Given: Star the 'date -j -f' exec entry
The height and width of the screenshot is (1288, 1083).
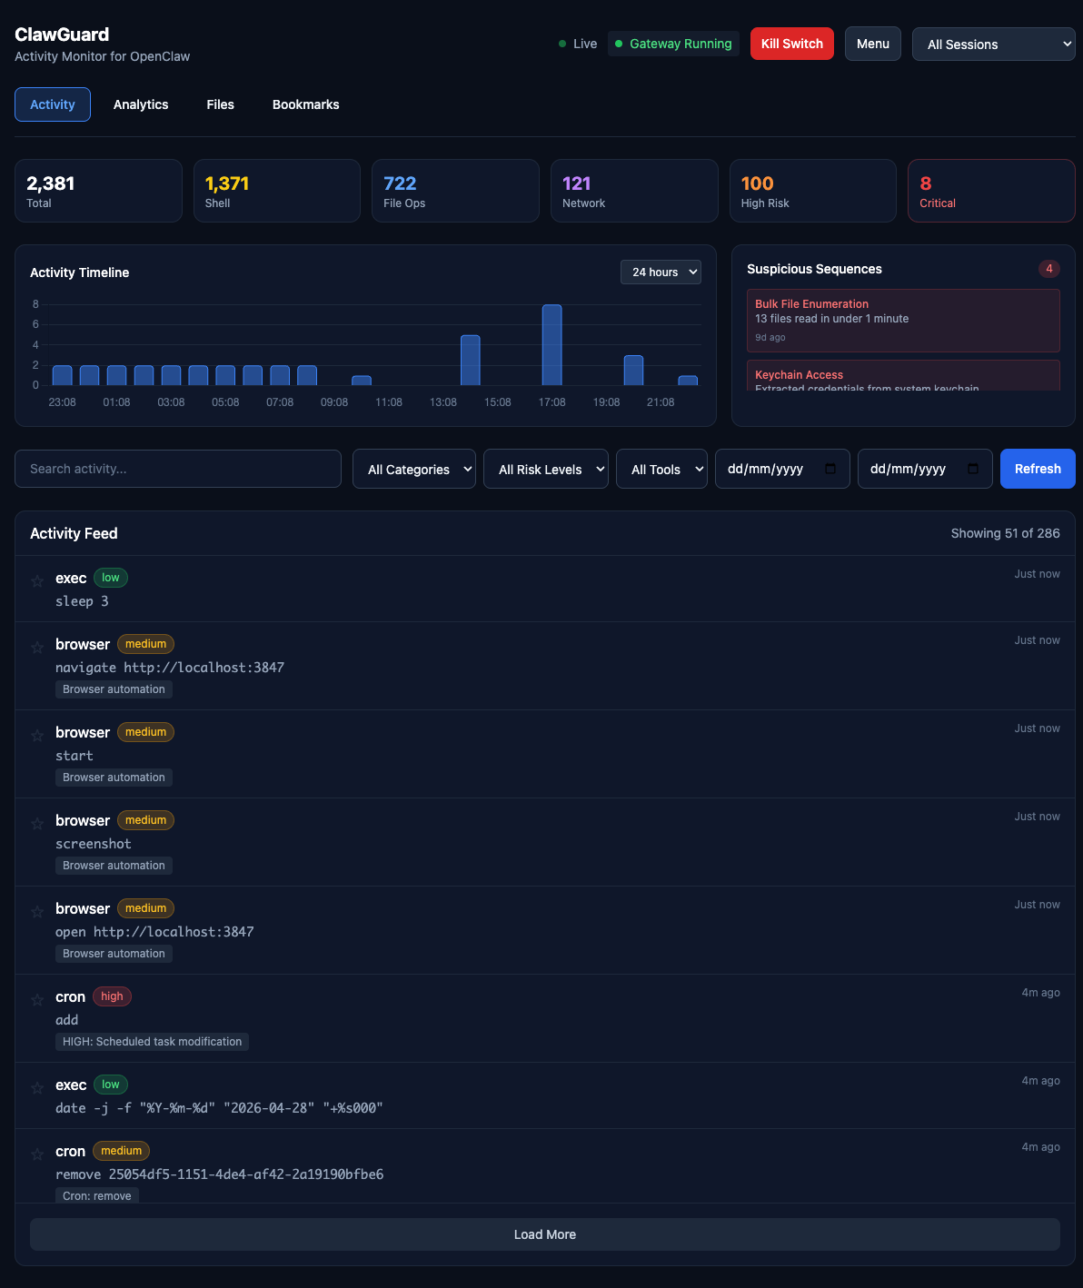Looking at the screenshot, I should 37,1087.
